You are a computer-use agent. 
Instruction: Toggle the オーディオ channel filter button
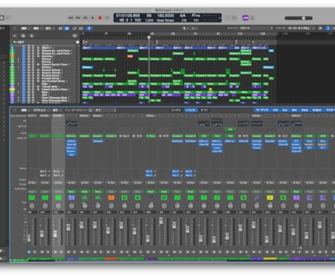click(262, 110)
